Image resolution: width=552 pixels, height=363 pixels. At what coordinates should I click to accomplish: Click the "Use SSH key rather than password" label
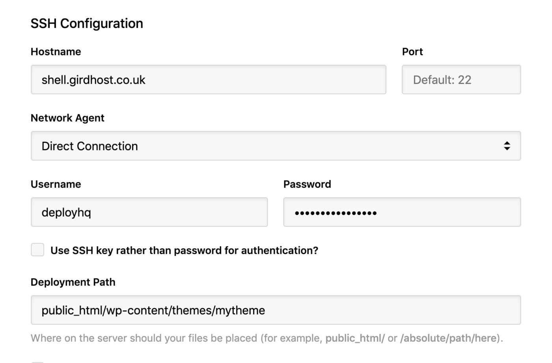(184, 251)
